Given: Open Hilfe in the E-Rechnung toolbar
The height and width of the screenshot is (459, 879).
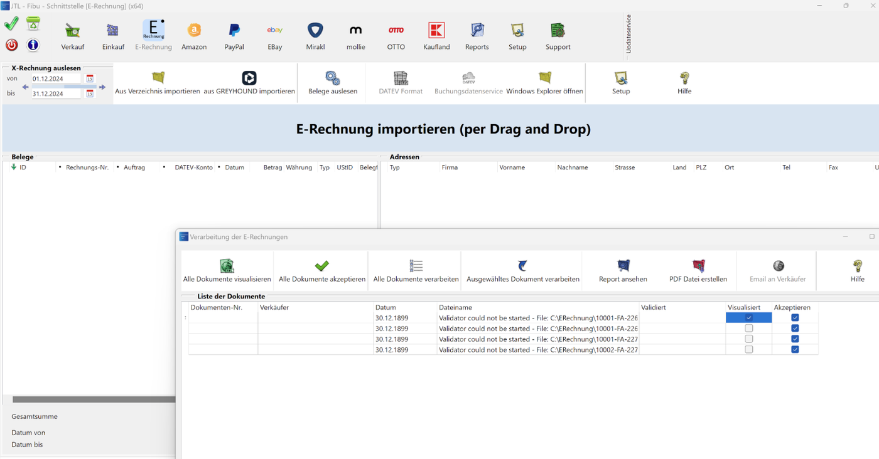Looking at the screenshot, I should pyautogui.click(x=684, y=83).
